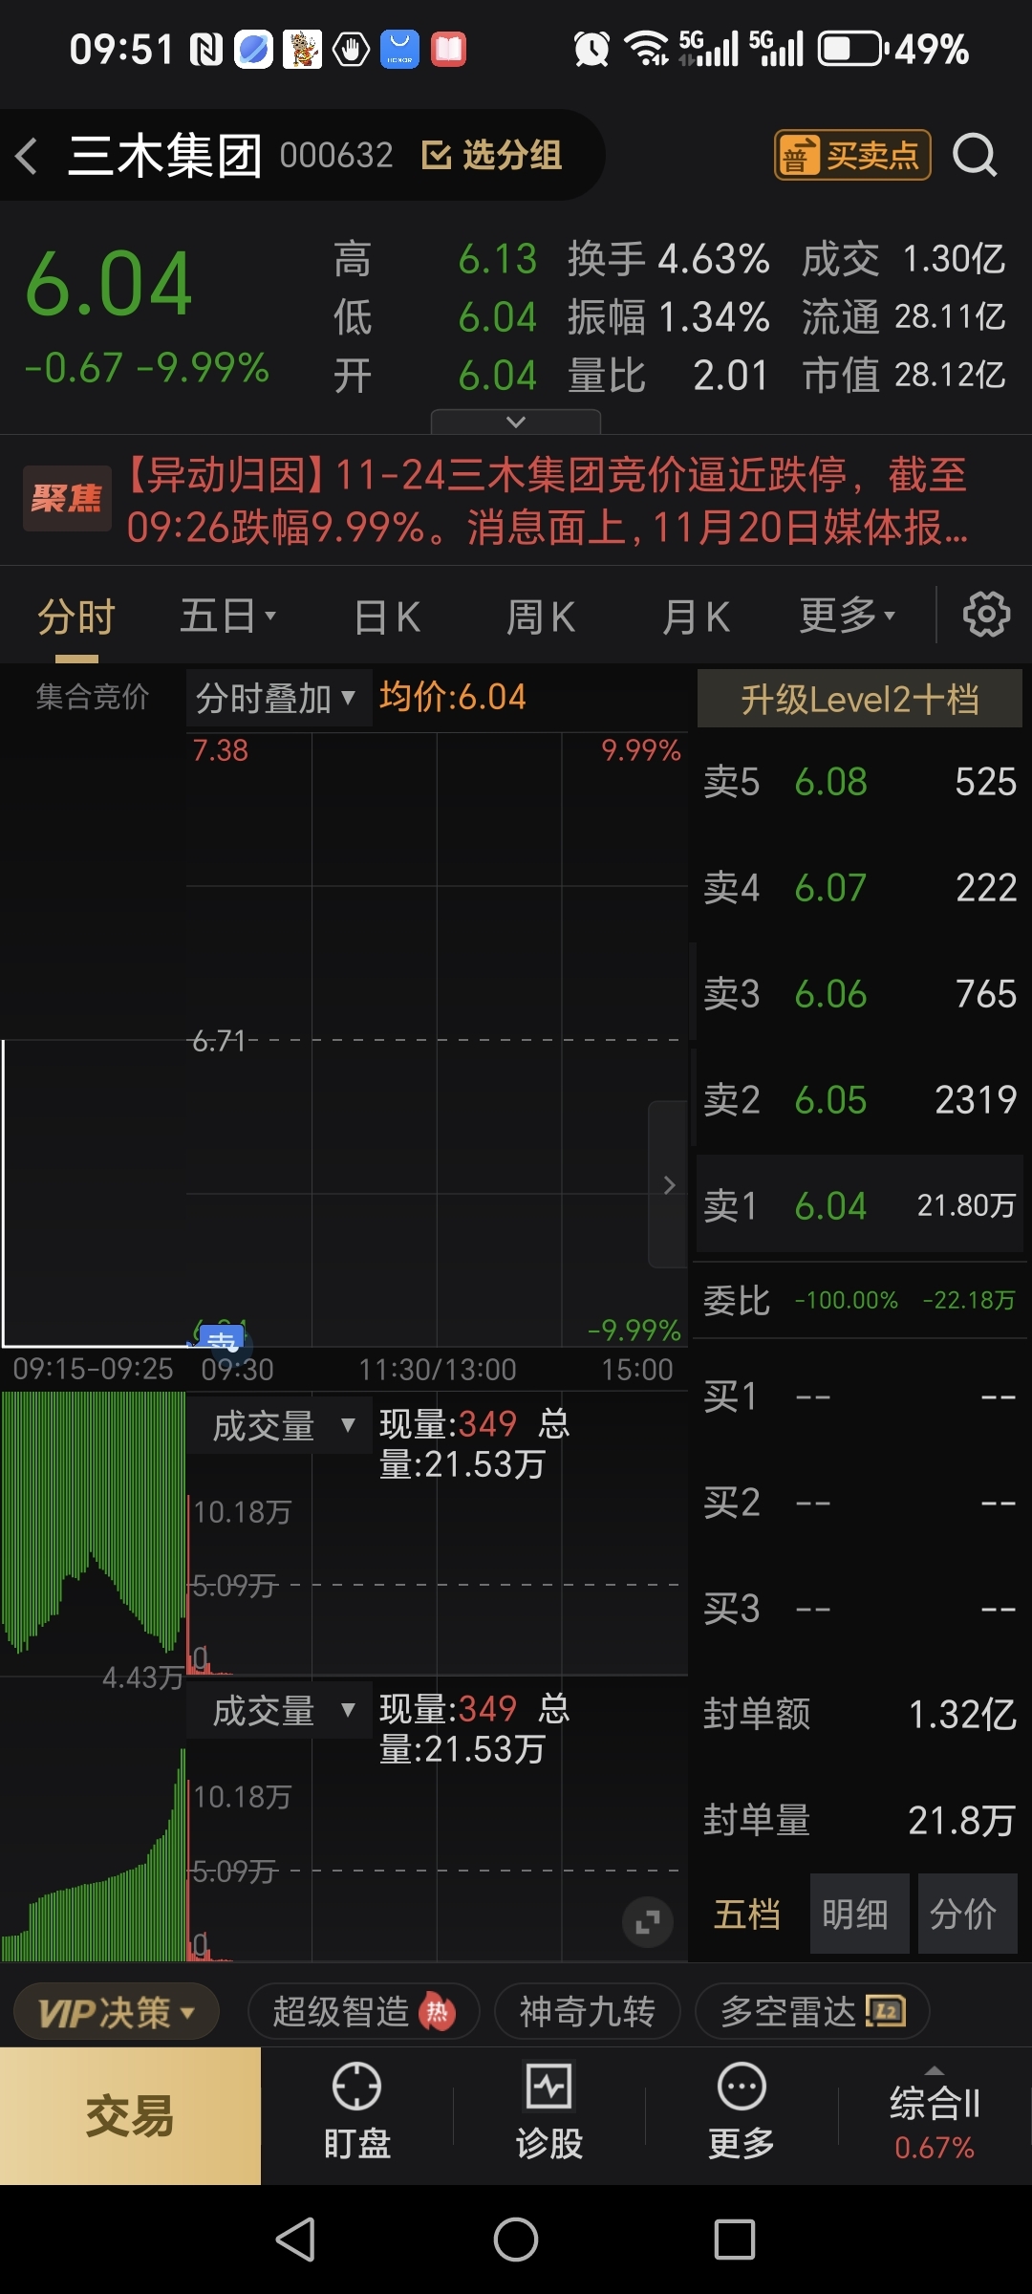This screenshot has height=2294, width=1032.
Task: Tap 封单量 21.8万 row
Action: click(860, 1820)
